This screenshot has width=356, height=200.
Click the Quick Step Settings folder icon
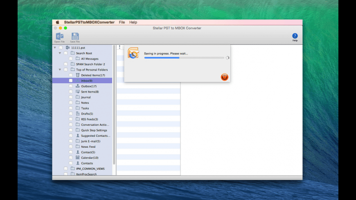click(x=78, y=130)
